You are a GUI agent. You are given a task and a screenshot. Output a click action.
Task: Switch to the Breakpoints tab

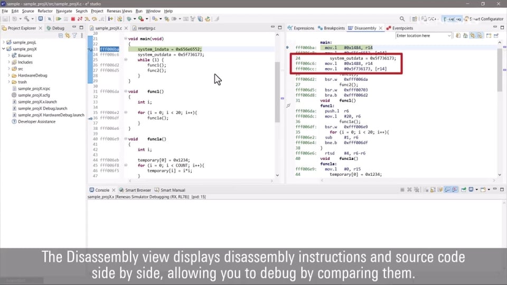tap(334, 28)
